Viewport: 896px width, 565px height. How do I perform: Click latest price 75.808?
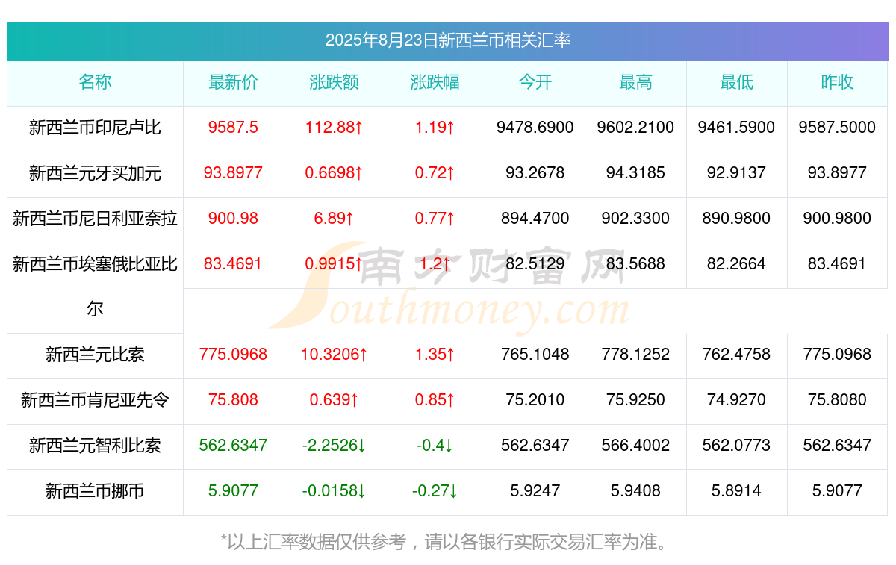click(x=234, y=400)
